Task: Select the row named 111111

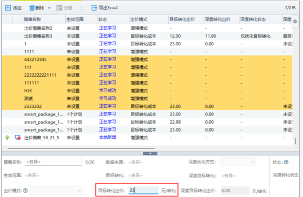Action: [147, 83]
